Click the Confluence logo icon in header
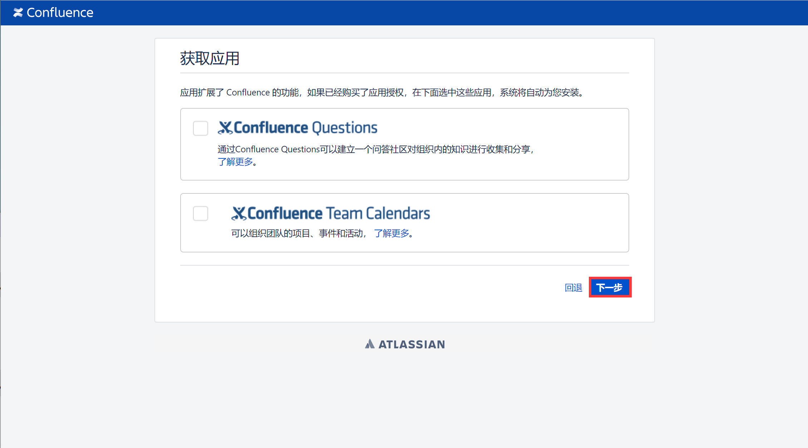The height and width of the screenshot is (448, 808). pyautogui.click(x=18, y=13)
